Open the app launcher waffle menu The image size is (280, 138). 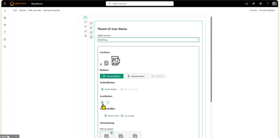5,4
